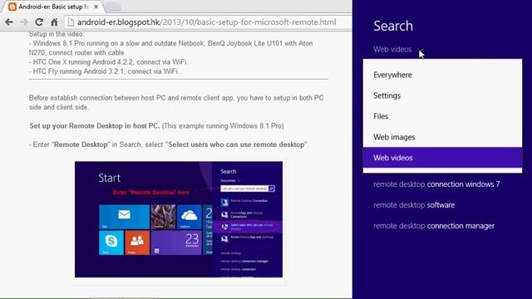Open a new tab next to Android-er

[113, 7]
